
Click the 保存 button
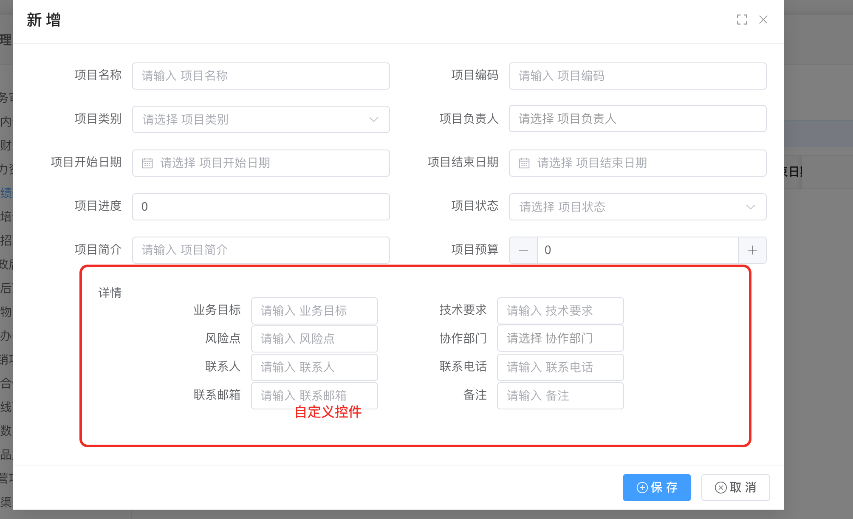tap(656, 487)
